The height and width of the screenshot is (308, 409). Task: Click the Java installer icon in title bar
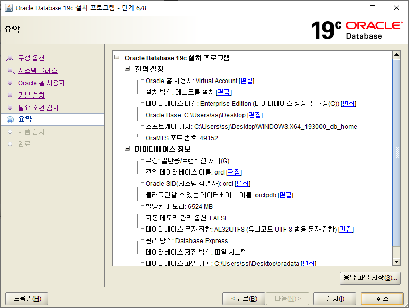(x=9, y=8)
